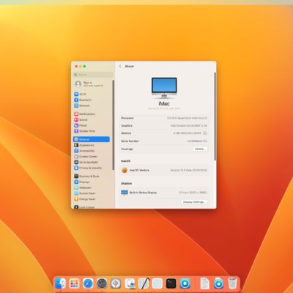Open Siri & Spotlight in the sidebar

[x=92, y=162]
